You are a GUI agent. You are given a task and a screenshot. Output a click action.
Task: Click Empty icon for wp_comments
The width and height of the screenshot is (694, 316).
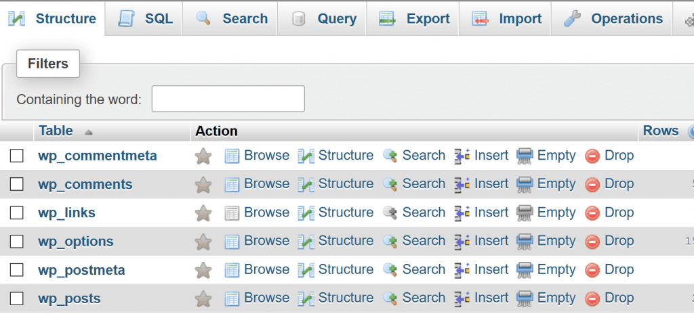(525, 184)
